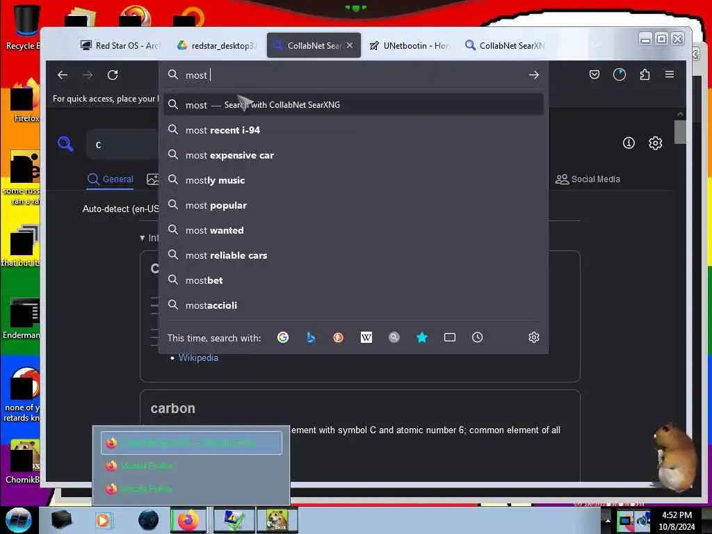Image resolution: width=712 pixels, height=534 pixels.
Task: Open the list-all-tabs dropdown arrow
Action: pos(597,45)
